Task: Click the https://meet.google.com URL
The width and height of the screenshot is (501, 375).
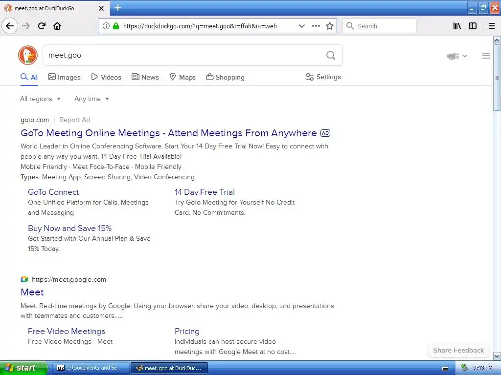Action: point(69,279)
